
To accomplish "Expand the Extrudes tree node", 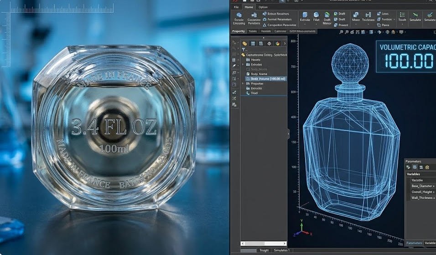I will point(243,65).
